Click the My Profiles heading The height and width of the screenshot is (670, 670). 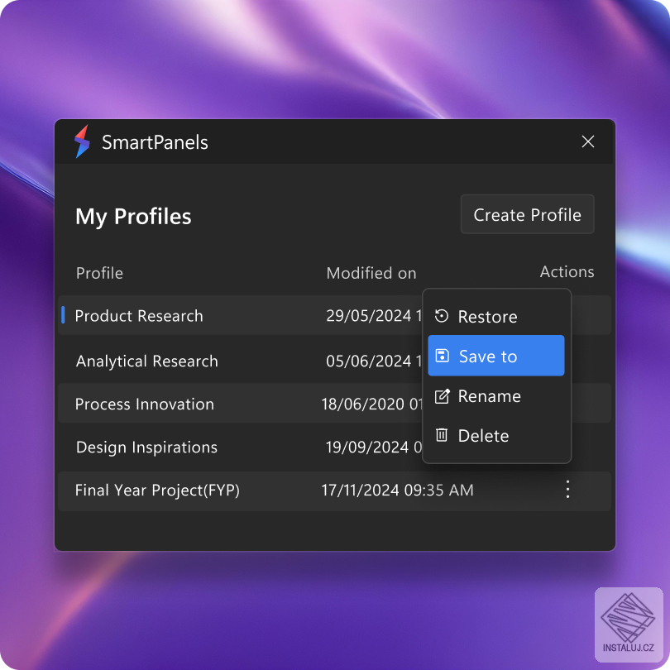point(133,216)
